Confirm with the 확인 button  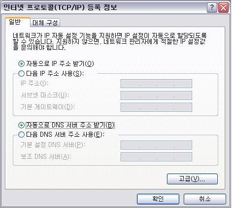tap(158, 199)
